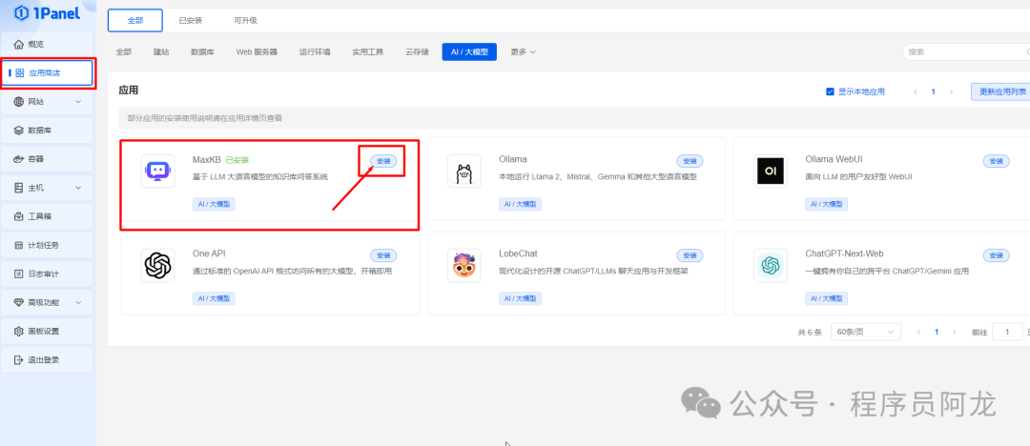Click the 网站 globe icon

pos(18,102)
